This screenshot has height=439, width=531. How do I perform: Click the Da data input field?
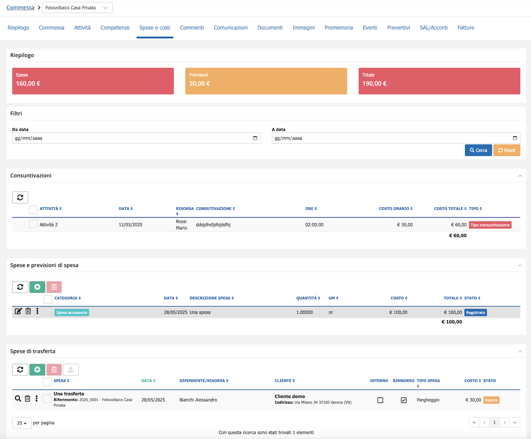click(x=136, y=138)
